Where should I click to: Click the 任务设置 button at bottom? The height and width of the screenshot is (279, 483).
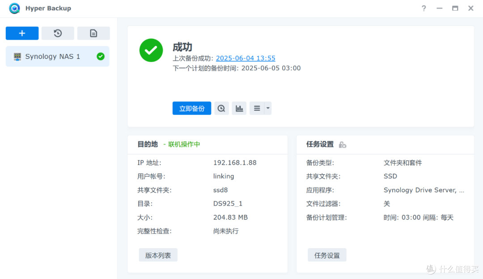point(327,255)
